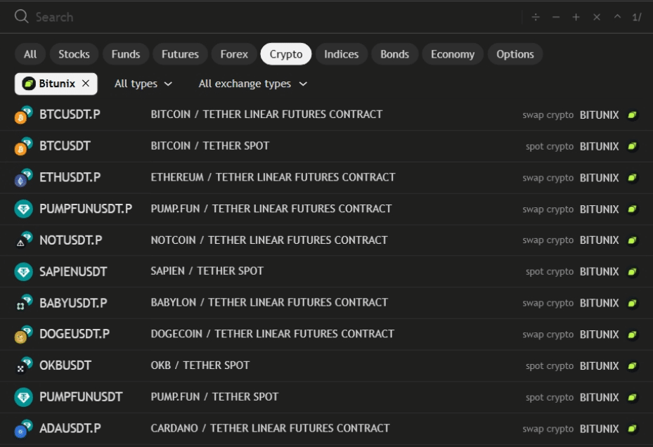Click the division operator icon
The height and width of the screenshot is (447, 653).
click(x=536, y=17)
